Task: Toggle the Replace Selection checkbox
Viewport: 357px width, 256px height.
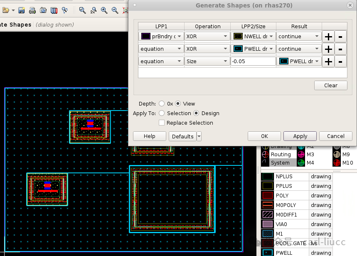Action: pyautogui.click(x=162, y=123)
